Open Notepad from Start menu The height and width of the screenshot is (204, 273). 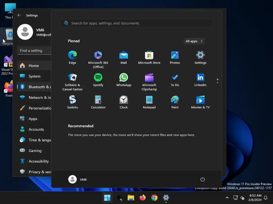149,102
